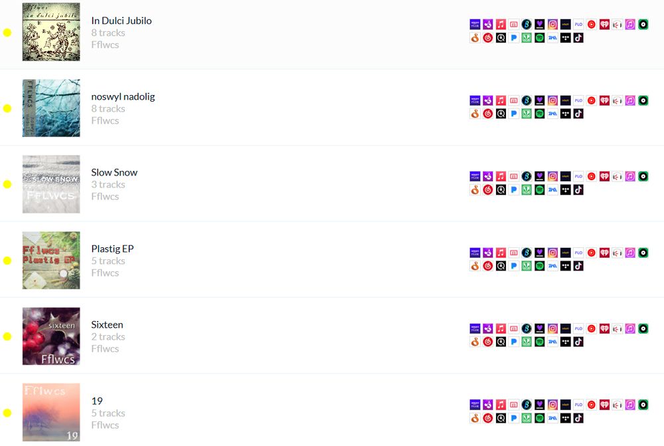This screenshot has width=664, height=446.
Task: Open Slow Snow on Apple Music
Action: (500, 176)
